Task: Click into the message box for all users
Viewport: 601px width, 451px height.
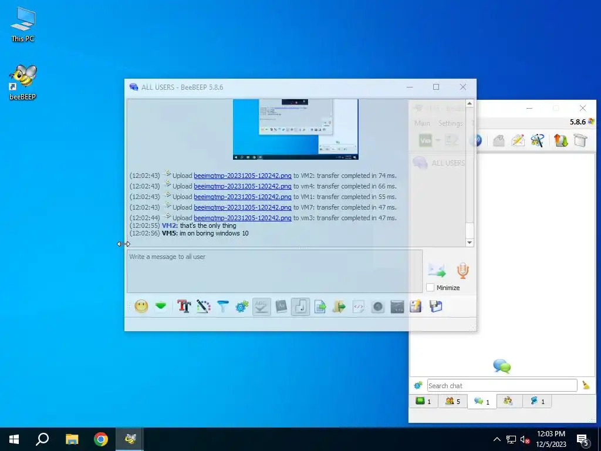Action: pyautogui.click(x=275, y=271)
